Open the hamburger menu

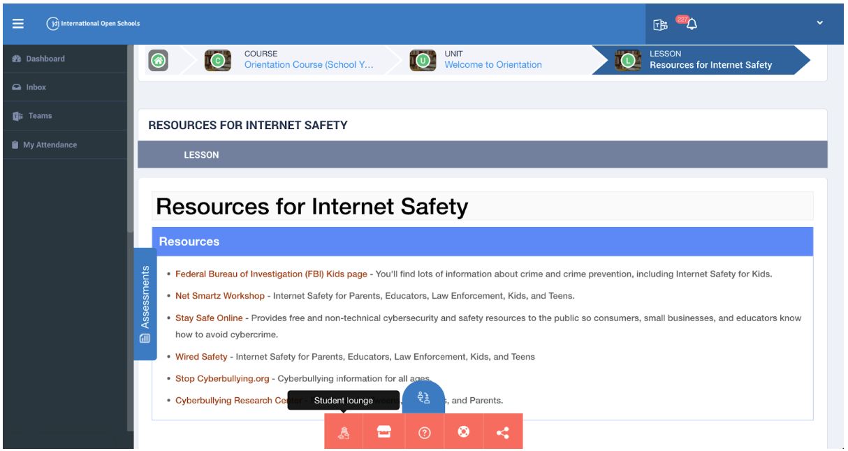pyautogui.click(x=18, y=24)
